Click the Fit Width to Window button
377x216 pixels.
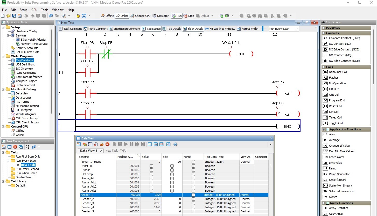pyautogui.click(x=220, y=29)
